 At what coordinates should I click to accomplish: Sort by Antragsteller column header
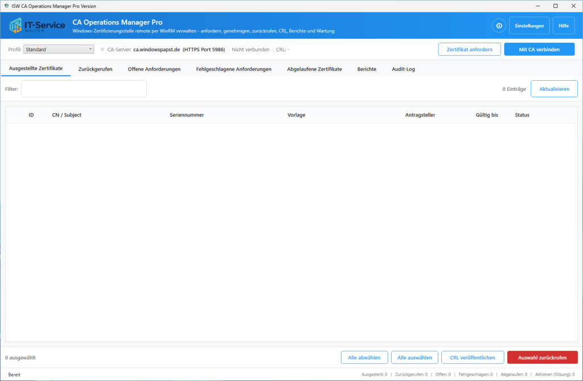(x=420, y=115)
